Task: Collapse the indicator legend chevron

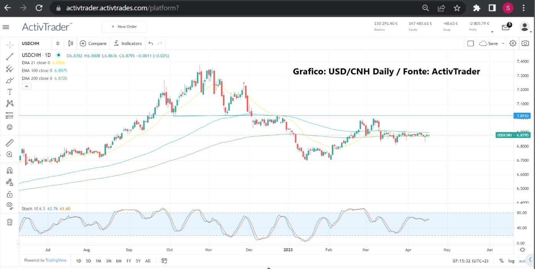Action: (26, 86)
